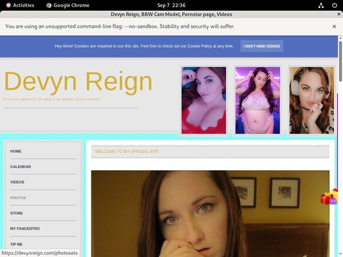Select the Photos sidebar link
The width and height of the screenshot is (343, 257).
coord(18,198)
